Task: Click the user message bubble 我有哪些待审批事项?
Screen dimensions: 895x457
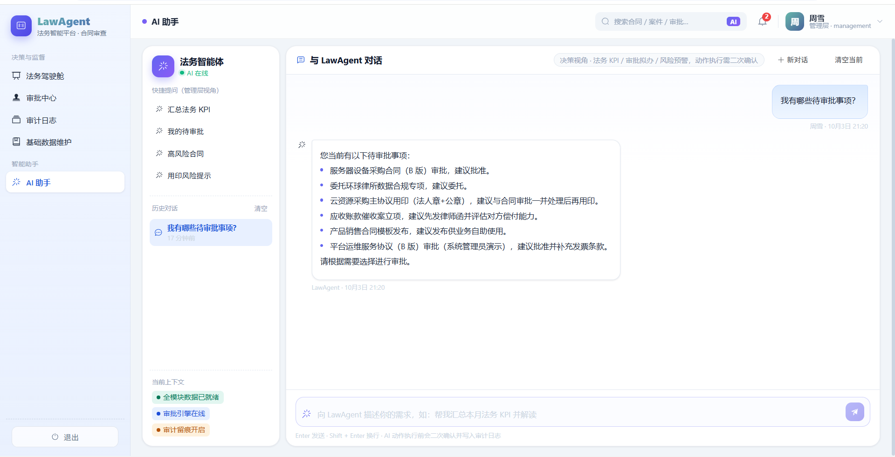Action: coord(819,101)
